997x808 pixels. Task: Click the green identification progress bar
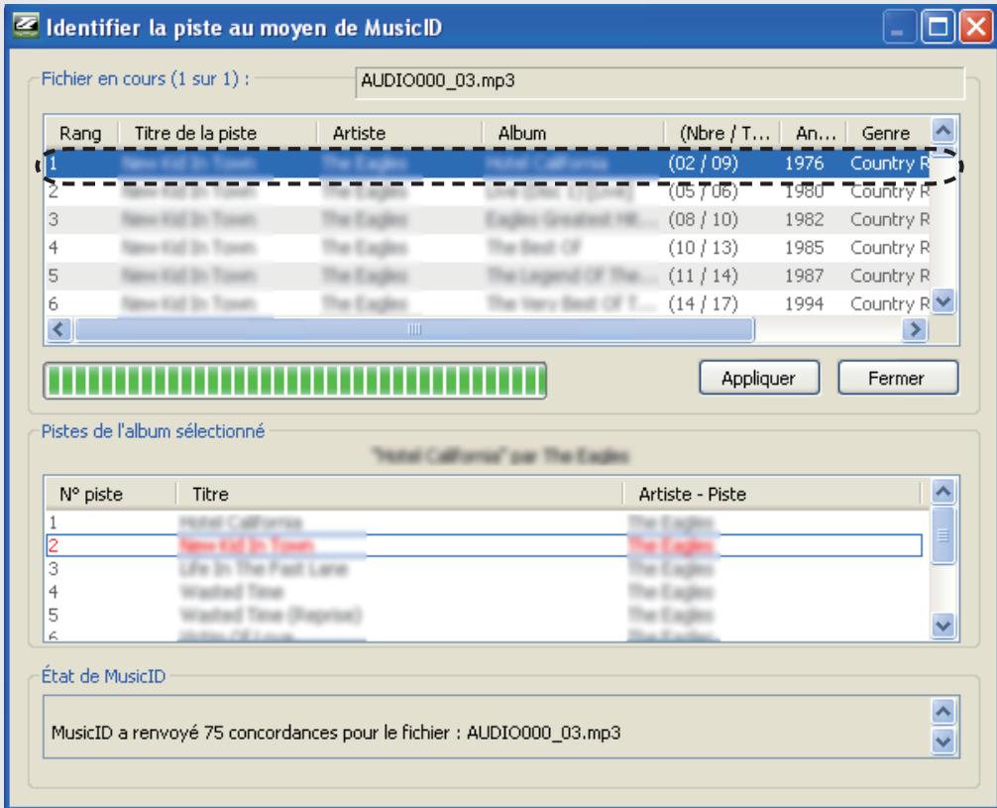pyautogui.click(x=295, y=381)
